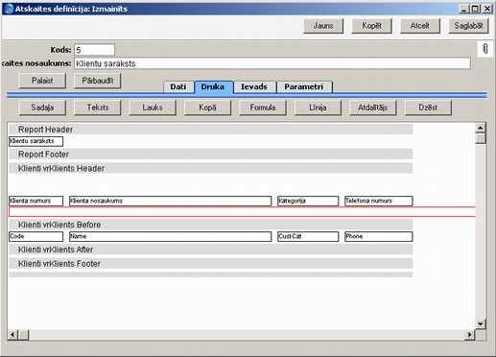Click the Kods input field
This screenshot has width=496, height=357.
coord(94,50)
